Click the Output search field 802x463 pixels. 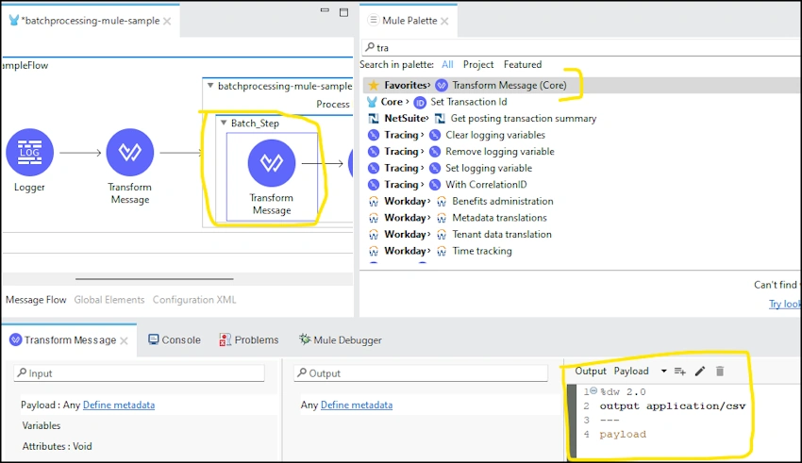click(421, 373)
